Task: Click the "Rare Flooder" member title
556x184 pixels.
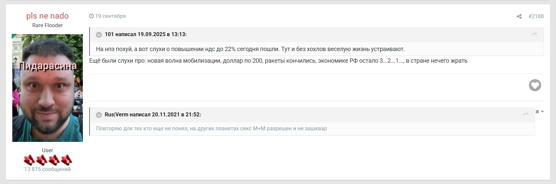Action: click(48, 26)
